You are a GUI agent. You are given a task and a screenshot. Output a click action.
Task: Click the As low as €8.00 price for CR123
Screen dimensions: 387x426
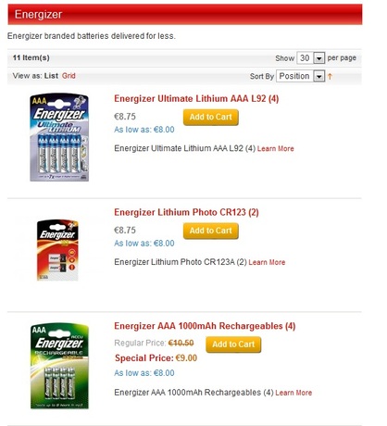pos(144,244)
